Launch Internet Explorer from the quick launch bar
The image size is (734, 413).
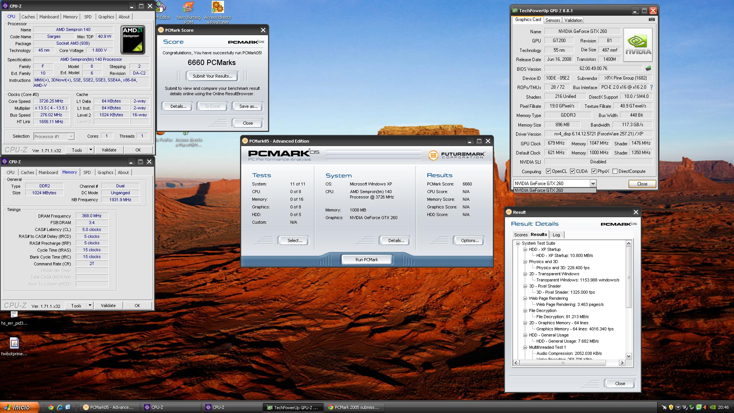pos(60,407)
